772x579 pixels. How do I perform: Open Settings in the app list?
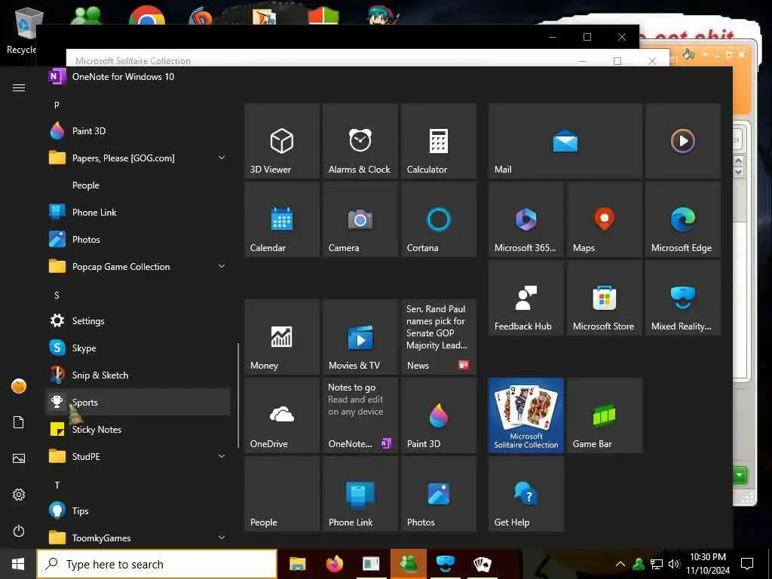point(138,320)
